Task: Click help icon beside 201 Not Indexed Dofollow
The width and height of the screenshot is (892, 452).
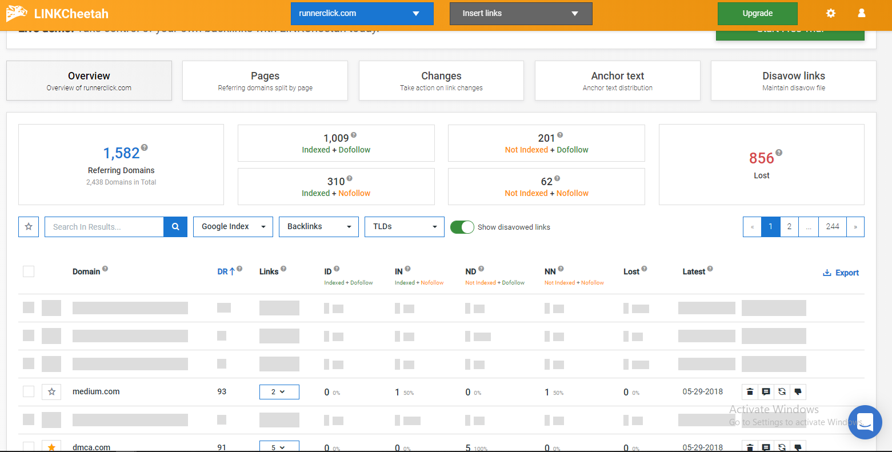Action: click(560, 135)
